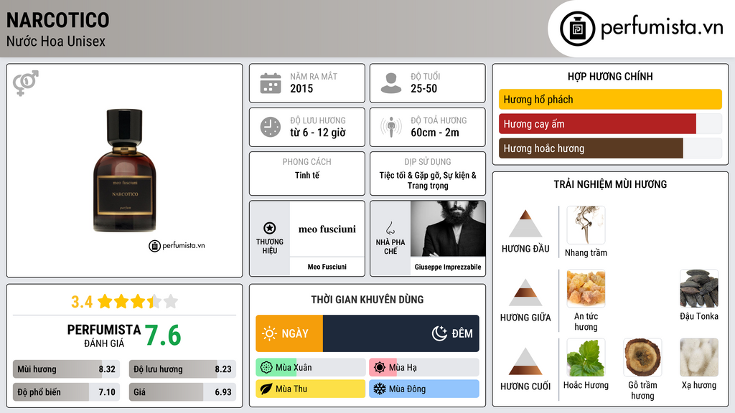Click the Hương giữa pyramid icon
The image size is (735, 413).
pyautogui.click(x=525, y=293)
